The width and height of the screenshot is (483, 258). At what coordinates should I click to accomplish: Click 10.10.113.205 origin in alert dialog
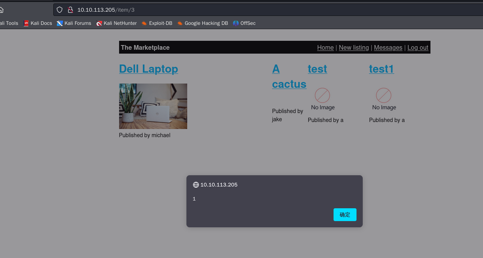219,185
